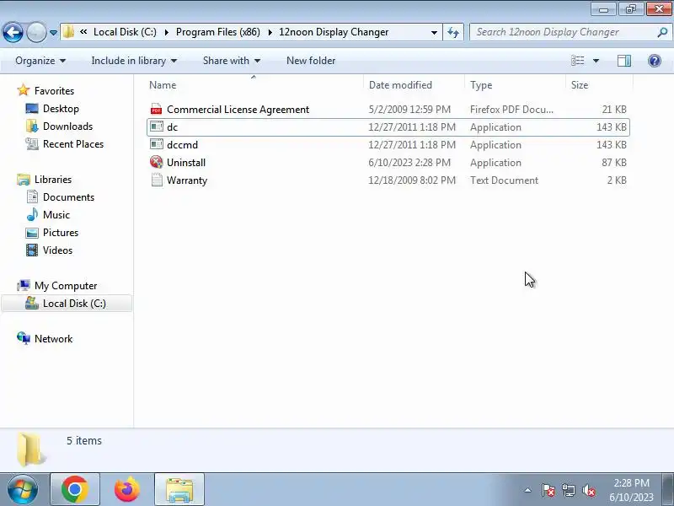Select the dc application icon
Viewport: 674px width, 506px height.
157,127
